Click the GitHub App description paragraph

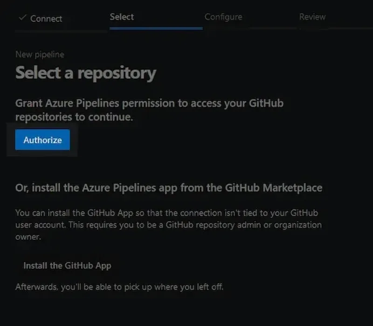coord(166,225)
